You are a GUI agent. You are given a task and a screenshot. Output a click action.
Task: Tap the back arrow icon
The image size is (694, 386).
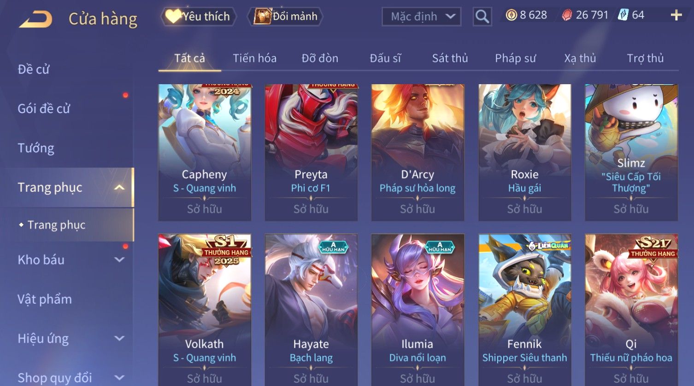click(35, 19)
